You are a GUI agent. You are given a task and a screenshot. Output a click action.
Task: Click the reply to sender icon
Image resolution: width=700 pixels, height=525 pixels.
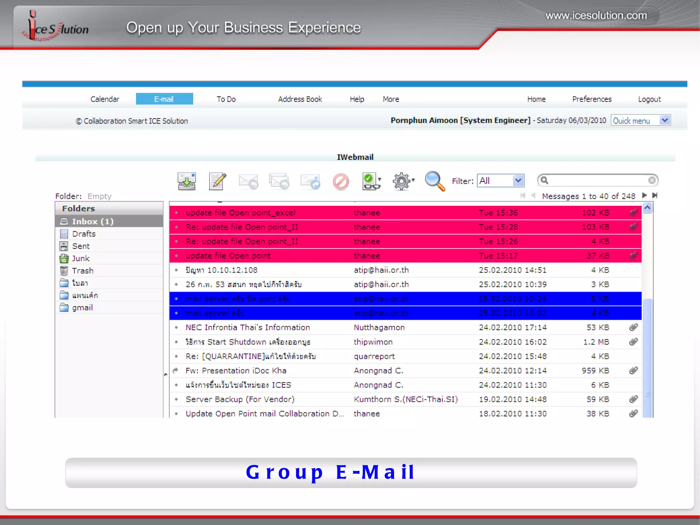pyautogui.click(x=248, y=181)
